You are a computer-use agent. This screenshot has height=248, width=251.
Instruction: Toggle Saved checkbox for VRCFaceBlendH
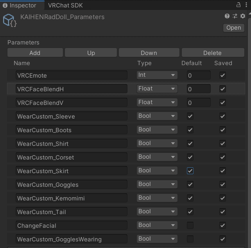click(222, 89)
